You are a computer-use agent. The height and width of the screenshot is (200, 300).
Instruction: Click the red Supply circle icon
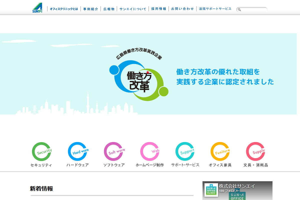coord(255,151)
